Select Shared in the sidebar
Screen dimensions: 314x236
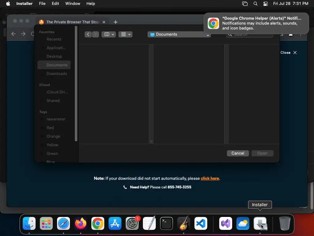(54, 101)
